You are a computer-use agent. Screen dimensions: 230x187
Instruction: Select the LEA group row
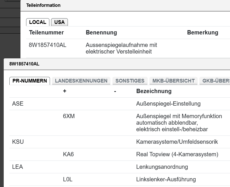click(x=18, y=167)
